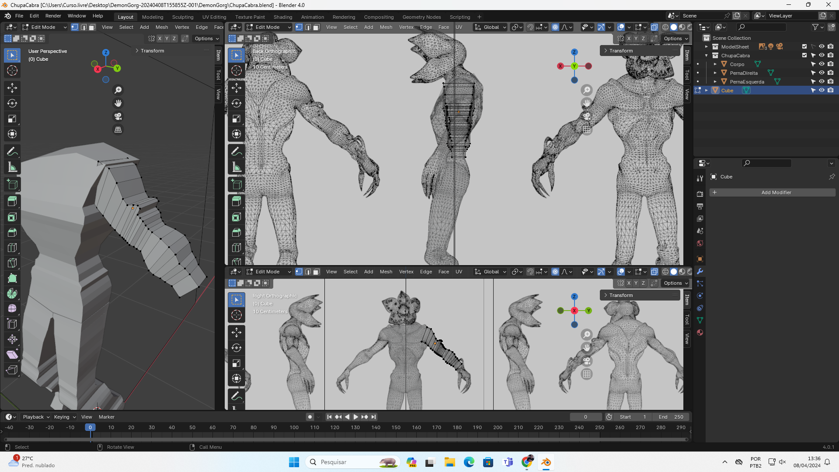Select the Shear tool in left viewport

[12, 355]
